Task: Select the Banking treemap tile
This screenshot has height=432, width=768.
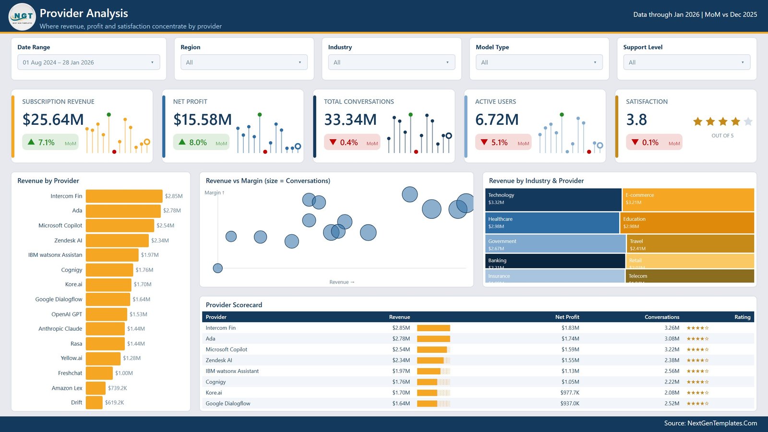Action: pos(555,261)
